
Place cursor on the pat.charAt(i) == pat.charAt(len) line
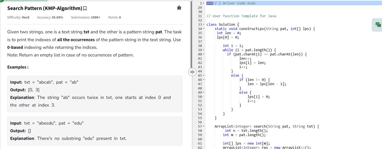[x=267, y=54]
